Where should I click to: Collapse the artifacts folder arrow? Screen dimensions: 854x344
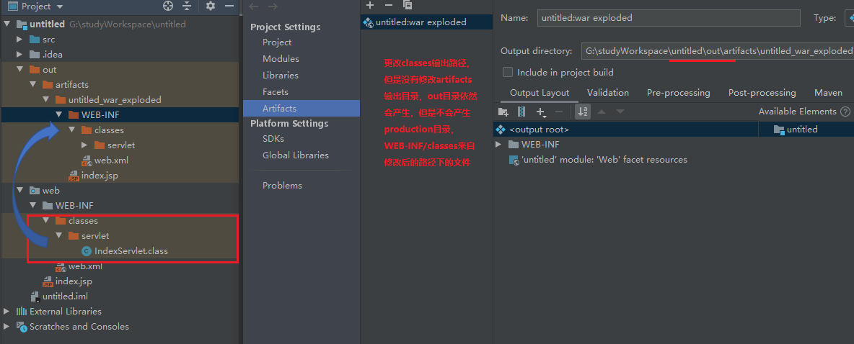point(32,85)
